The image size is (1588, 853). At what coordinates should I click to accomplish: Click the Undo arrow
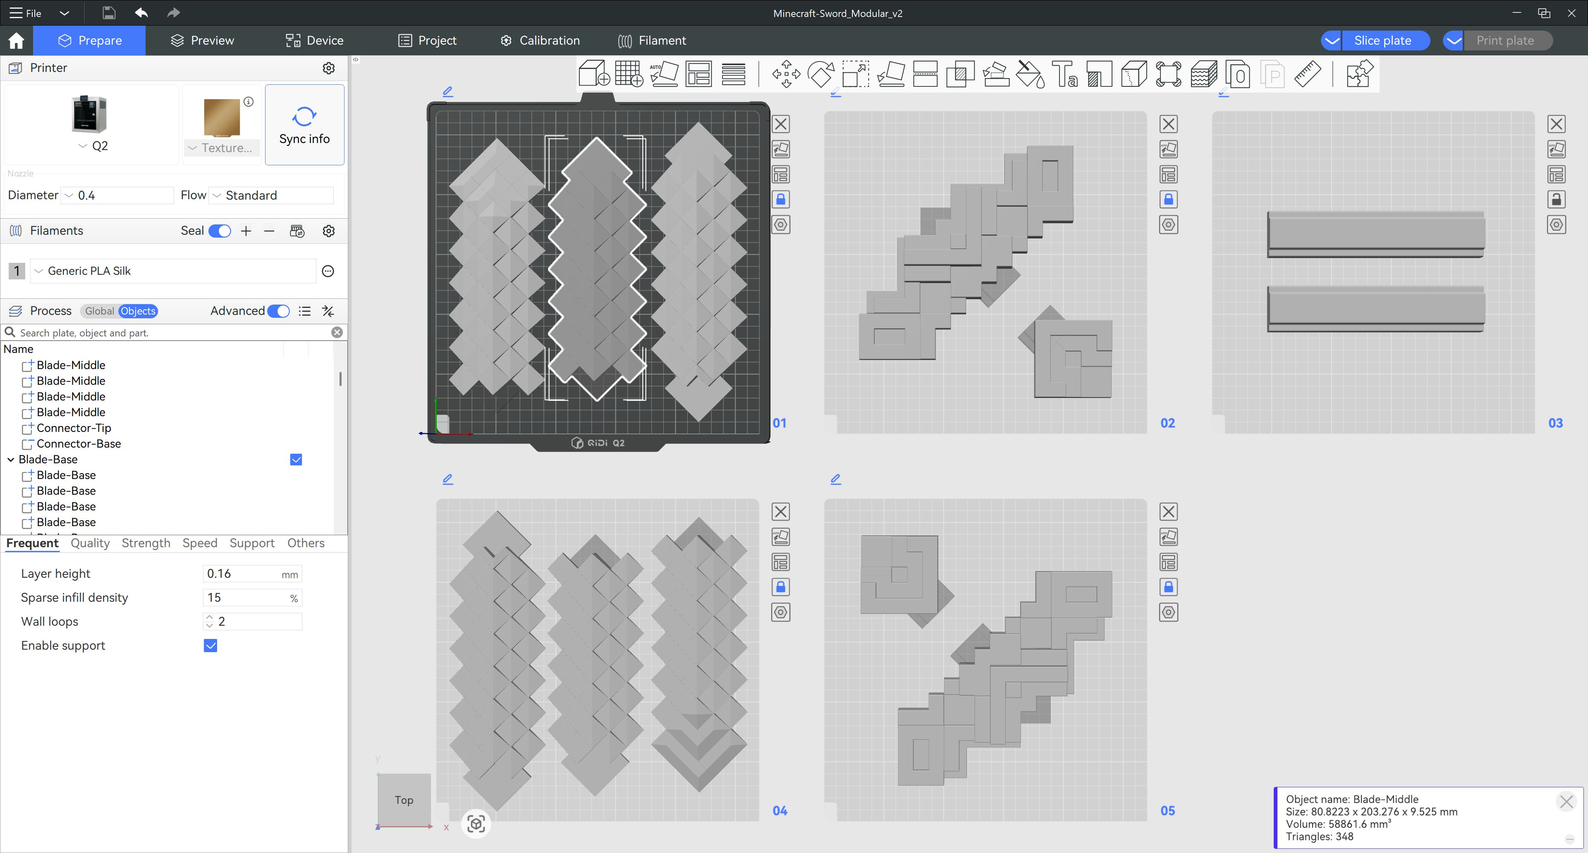(141, 13)
